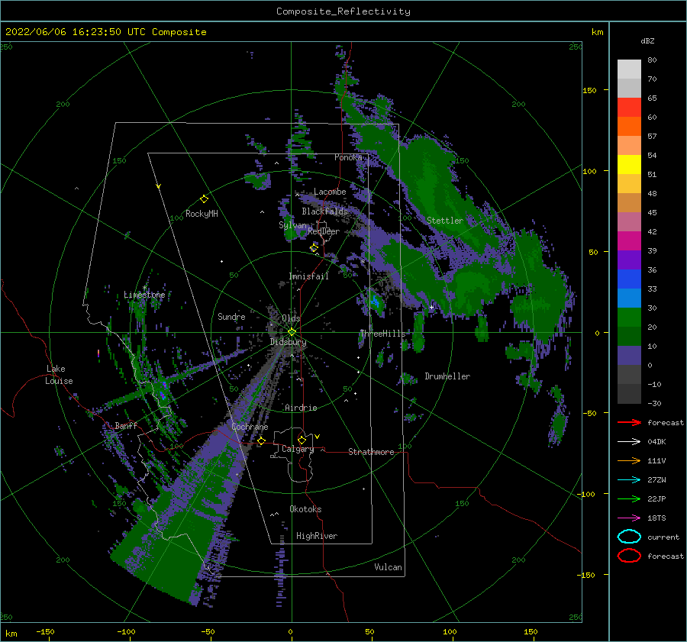Click the Sundre city label

pos(231,317)
